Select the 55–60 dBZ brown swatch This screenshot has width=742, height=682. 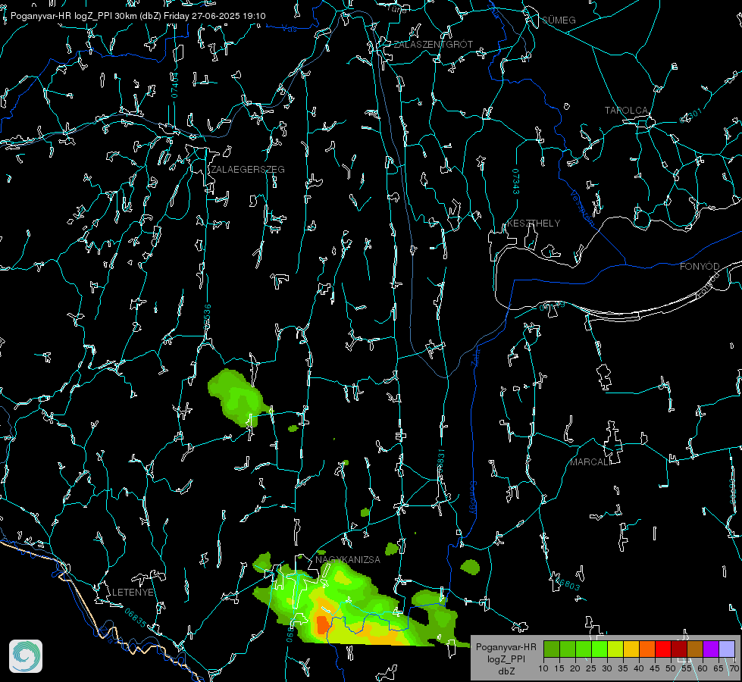tap(695, 649)
